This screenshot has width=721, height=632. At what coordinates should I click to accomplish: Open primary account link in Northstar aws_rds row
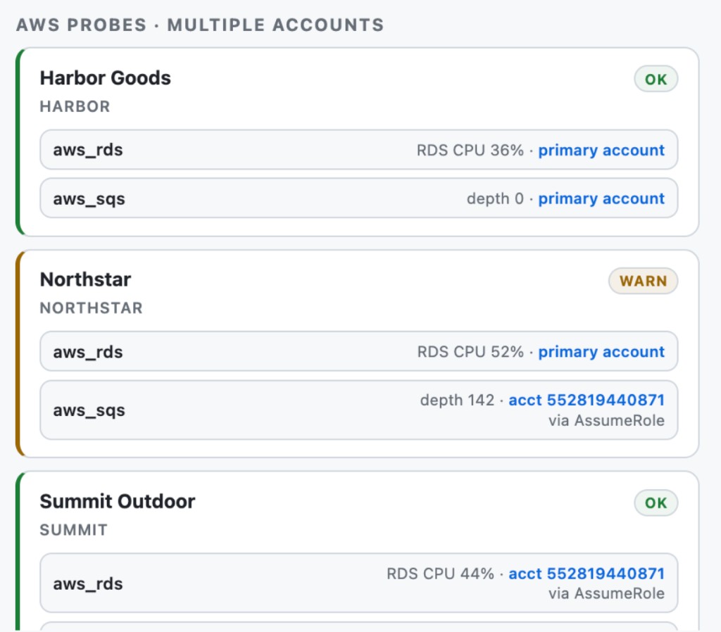(601, 352)
